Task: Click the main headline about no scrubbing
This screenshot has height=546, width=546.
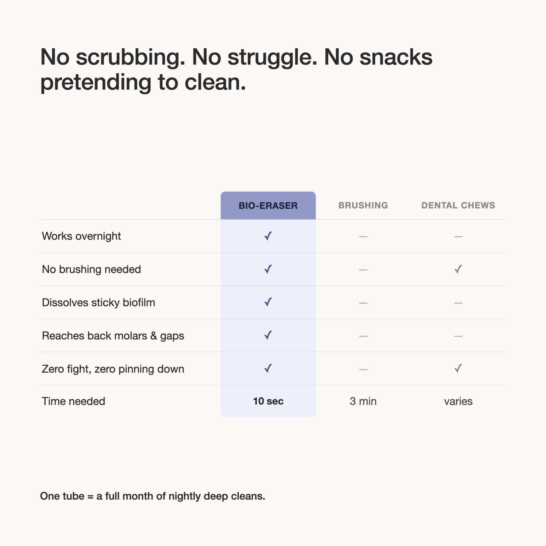Action: click(236, 70)
